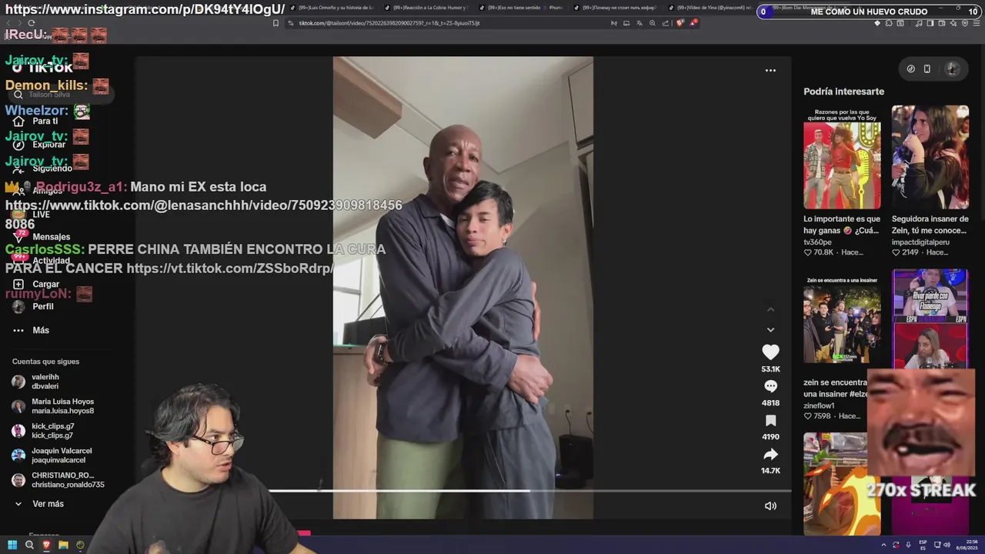Click the bookmark icon left of the address bar
The width and height of the screenshot is (985, 554).
pos(275,23)
